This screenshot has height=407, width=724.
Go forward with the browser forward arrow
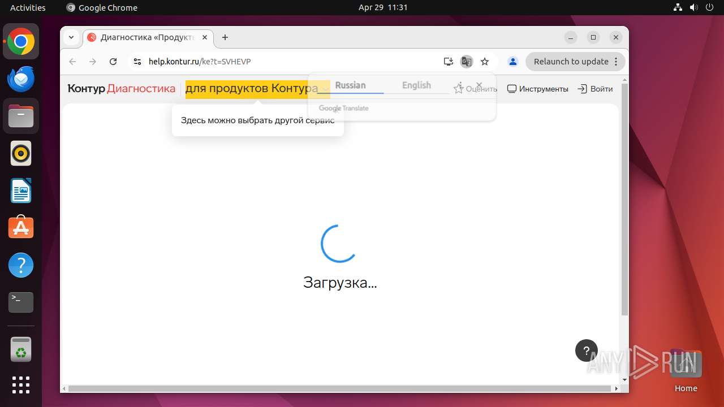(x=93, y=62)
